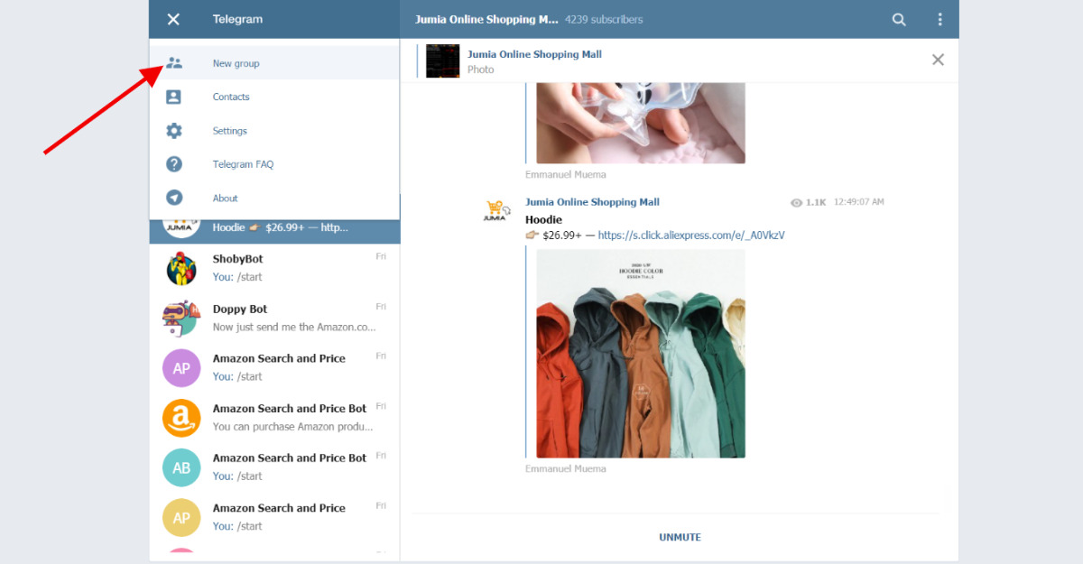The image size is (1083, 564).
Task: Open the photo of hands holding a bag
Action: pyautogui.click(x=641, y=123)
